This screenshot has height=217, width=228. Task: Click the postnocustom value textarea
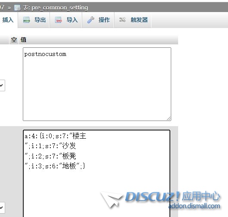97,84
